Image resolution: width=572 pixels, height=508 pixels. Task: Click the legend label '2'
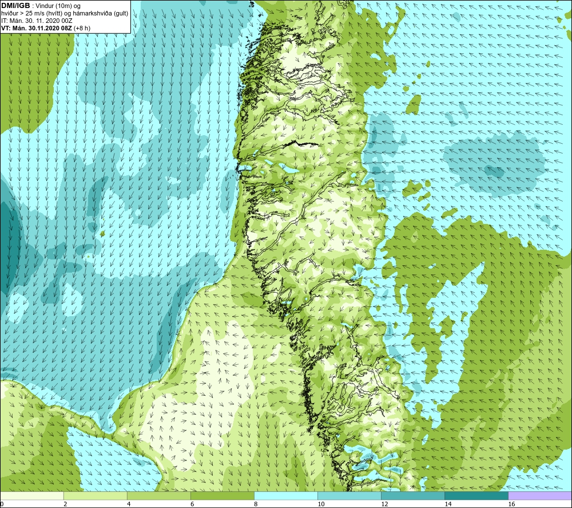(65, 504)
